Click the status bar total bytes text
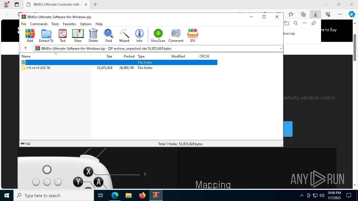Viewport: 358px width, 201px height. click(180, 144)
